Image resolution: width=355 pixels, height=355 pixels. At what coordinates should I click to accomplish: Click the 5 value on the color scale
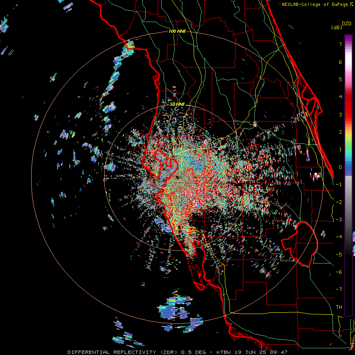[x=340, y=79]
